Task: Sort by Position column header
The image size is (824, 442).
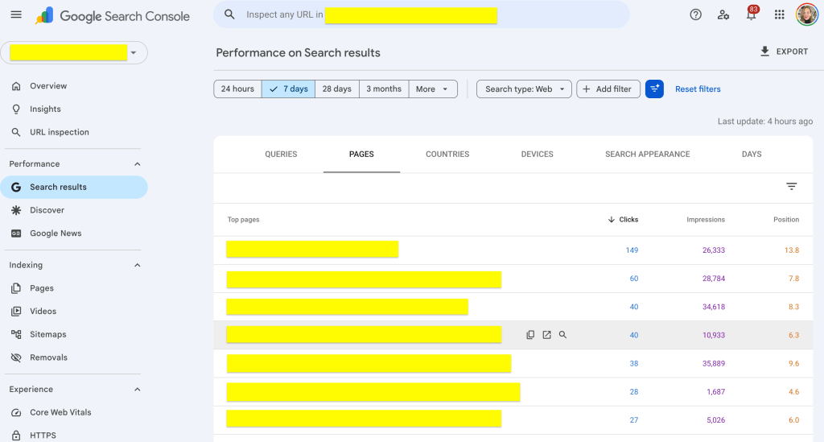Action: click(786, 220)
